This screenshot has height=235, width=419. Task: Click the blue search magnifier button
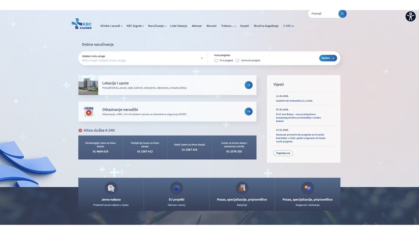(x=342, y=14)
